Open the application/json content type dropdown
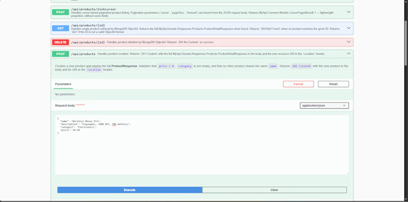This screenshot has width=408, height=202. (324, 106)
